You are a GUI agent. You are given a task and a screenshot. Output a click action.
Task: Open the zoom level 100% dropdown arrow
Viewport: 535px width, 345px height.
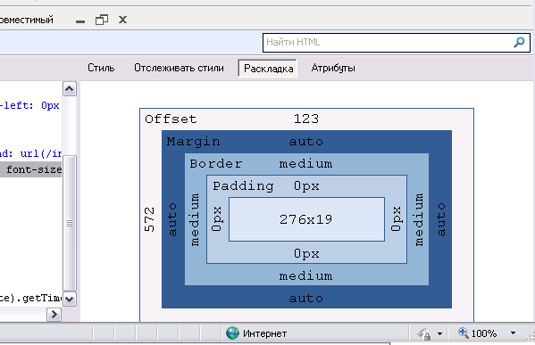[x=513, y=333]
